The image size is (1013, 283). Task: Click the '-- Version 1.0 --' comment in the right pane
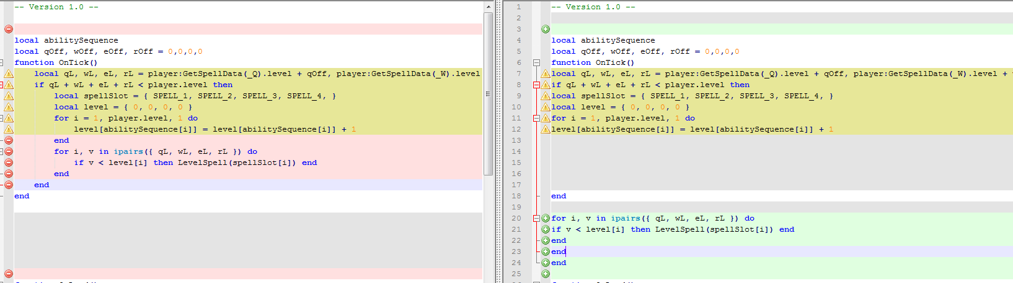pyautogui.click(x=593, y=7)
